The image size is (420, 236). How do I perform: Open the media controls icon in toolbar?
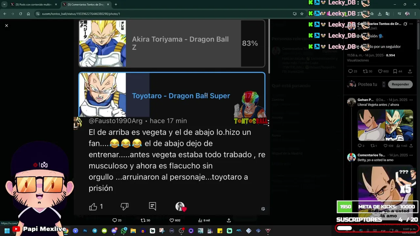point(399,14)
